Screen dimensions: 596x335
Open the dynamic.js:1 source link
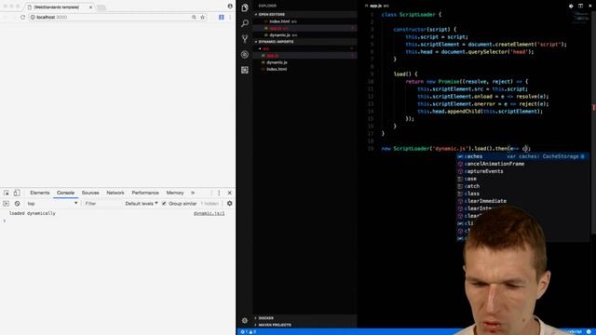[209, 213]
